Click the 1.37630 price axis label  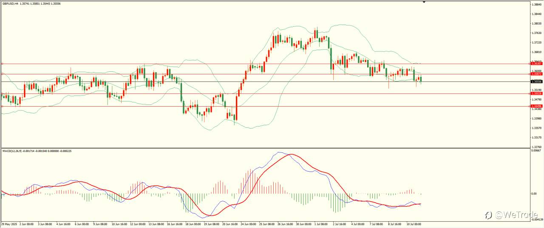(x=536, y=33)
